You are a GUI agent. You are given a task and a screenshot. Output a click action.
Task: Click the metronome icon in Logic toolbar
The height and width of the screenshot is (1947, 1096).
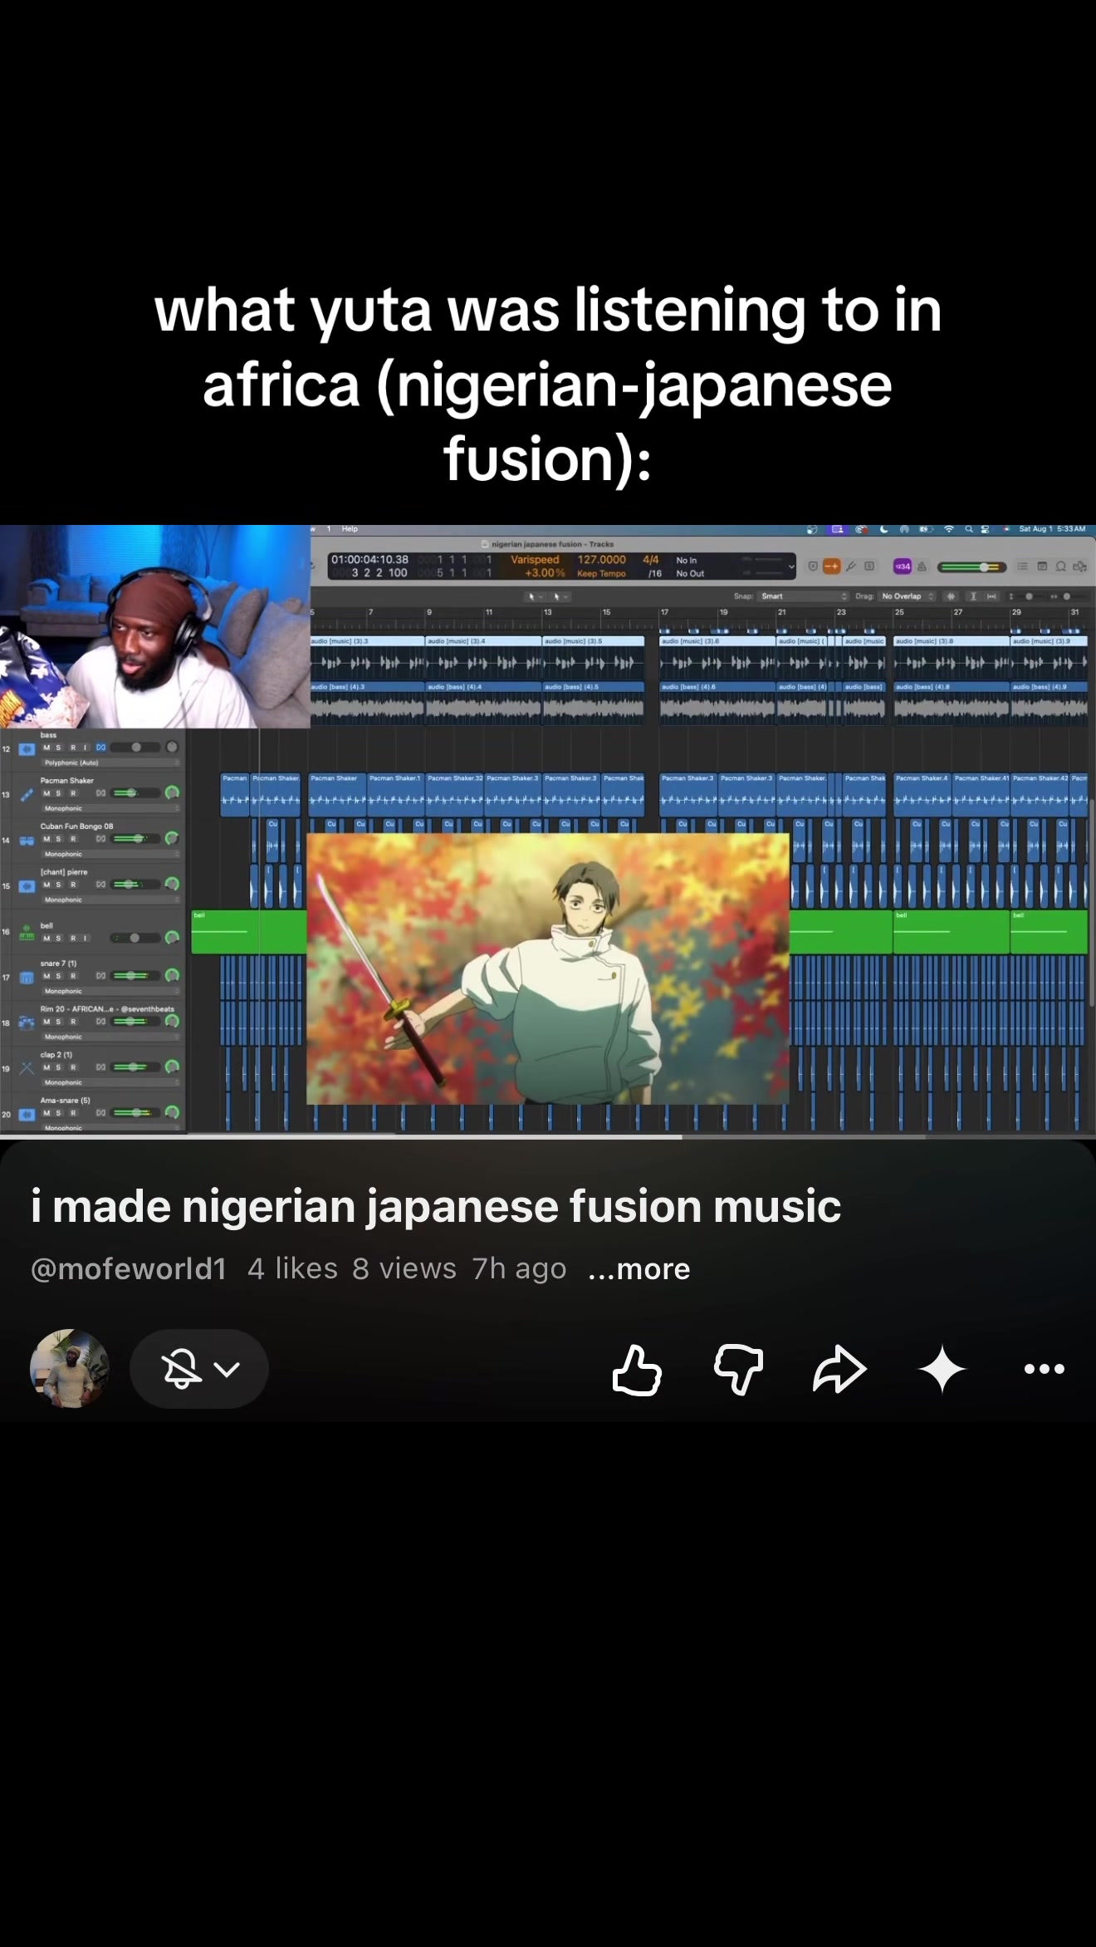tap(922, 566)
